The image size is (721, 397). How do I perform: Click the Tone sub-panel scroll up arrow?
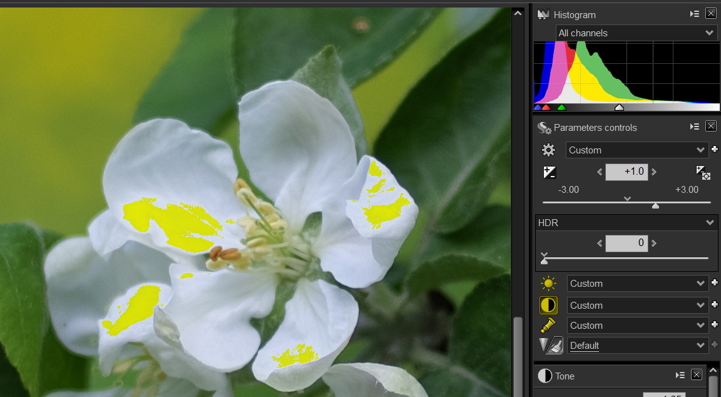[713, 369]
